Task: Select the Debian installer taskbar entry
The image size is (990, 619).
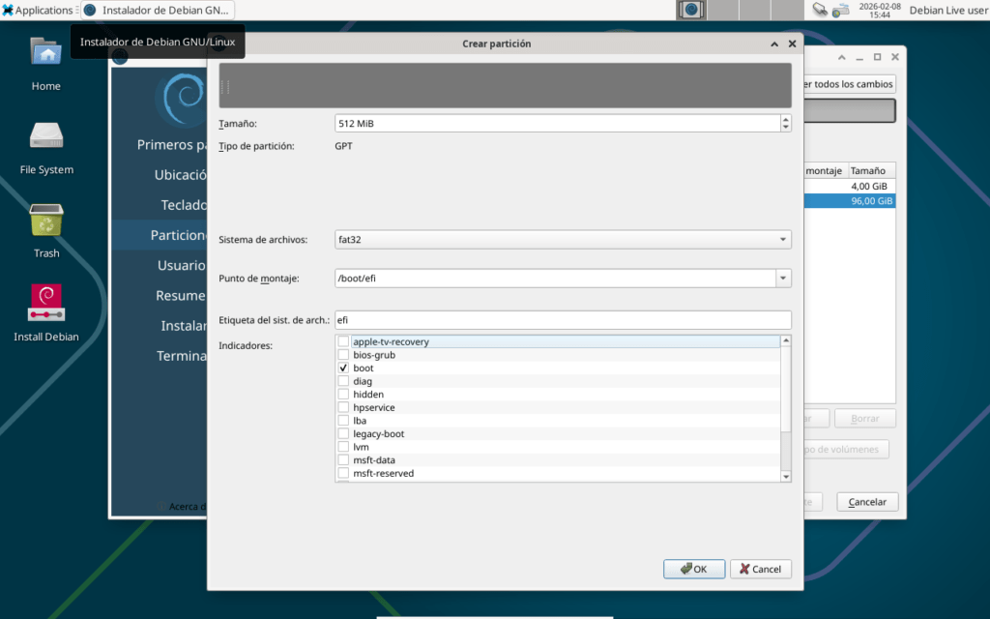Action: [157, 10]
